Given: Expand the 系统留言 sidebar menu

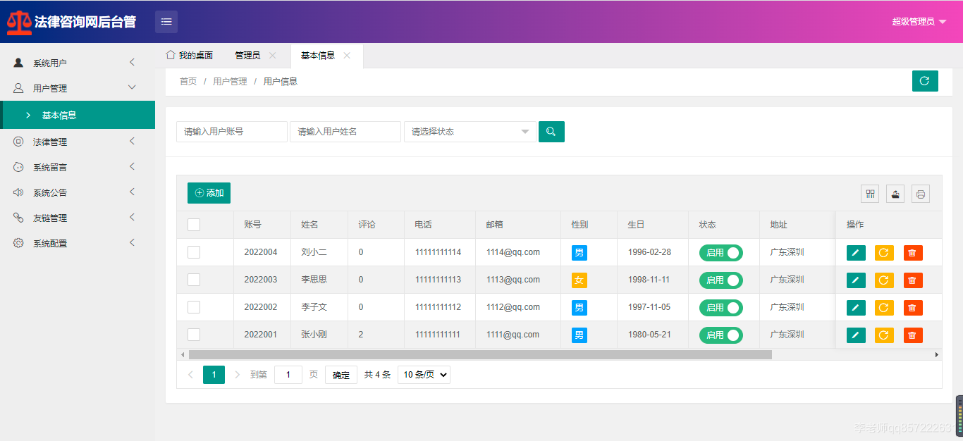Looking at the screenshot, I should (78, 167).
